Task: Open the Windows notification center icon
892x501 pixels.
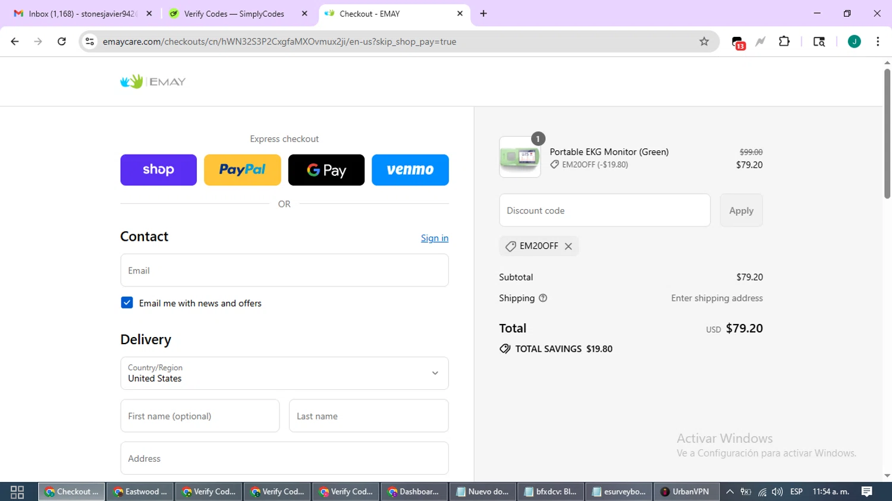Action: (867, 491)
